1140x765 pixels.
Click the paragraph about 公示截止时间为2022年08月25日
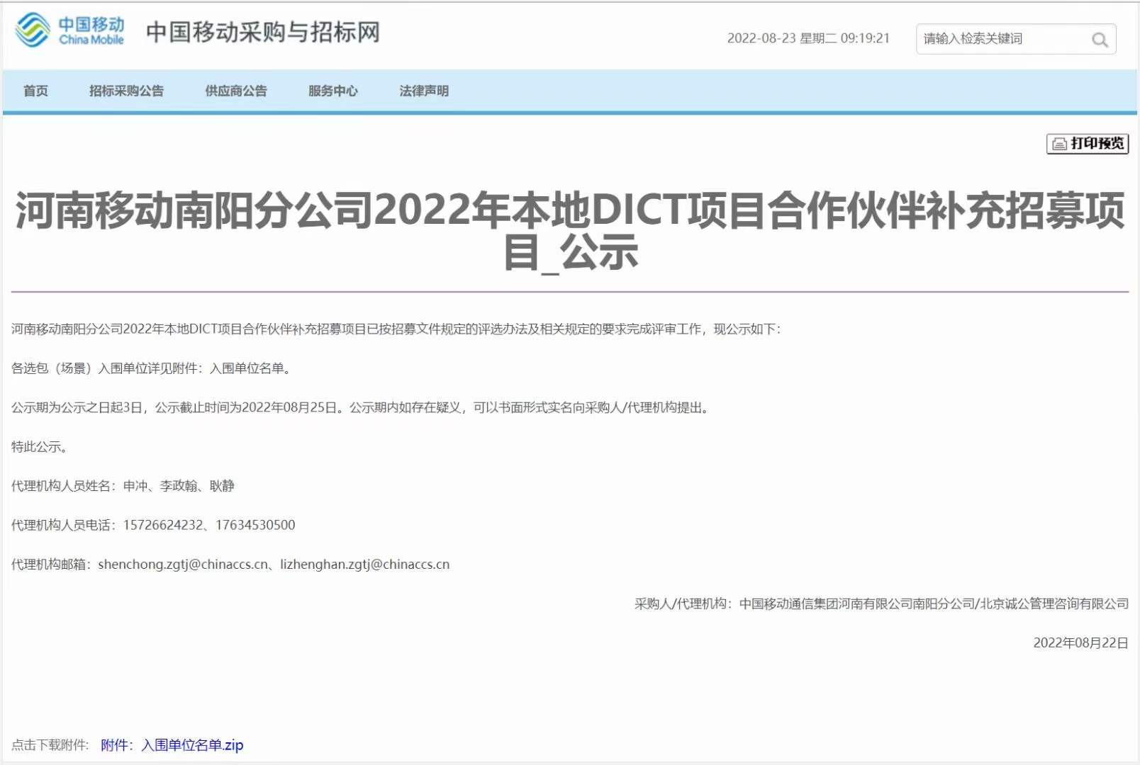pyautogui.click(x=361, y=407)
